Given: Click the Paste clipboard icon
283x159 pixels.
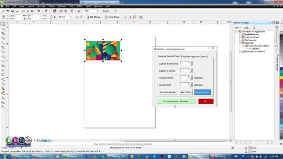Looking at the screenshot, I should 33,11.
